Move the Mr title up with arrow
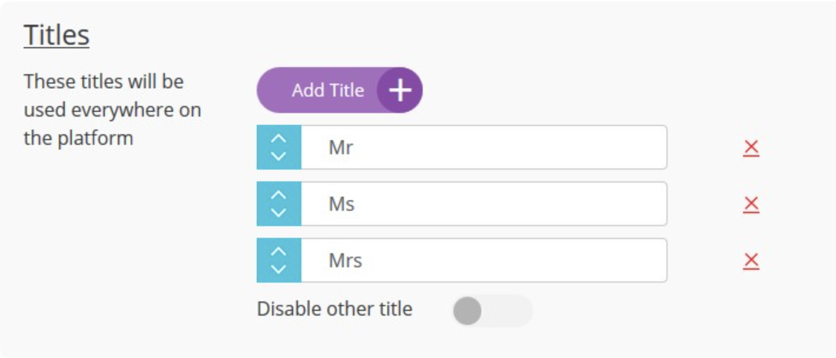Screen dimensions: 836x358 (279, 139)
